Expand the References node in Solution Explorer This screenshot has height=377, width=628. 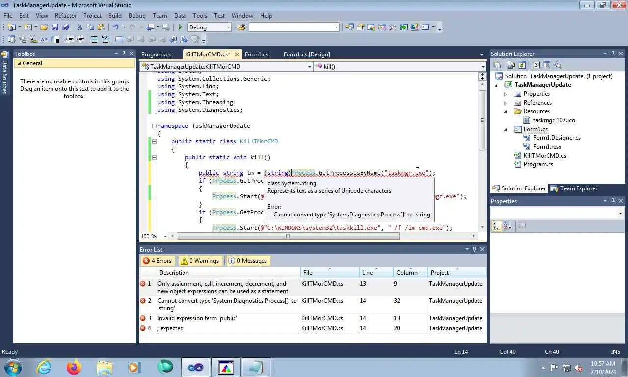tap(505, 103)
